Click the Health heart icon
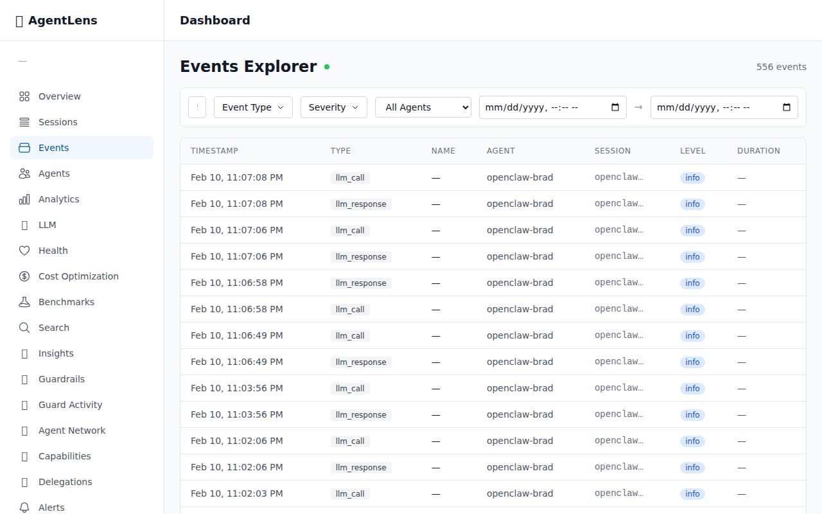 click(24, 250)
